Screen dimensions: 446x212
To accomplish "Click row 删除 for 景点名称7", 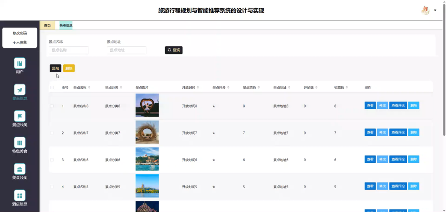I will (x=414, y=132).
